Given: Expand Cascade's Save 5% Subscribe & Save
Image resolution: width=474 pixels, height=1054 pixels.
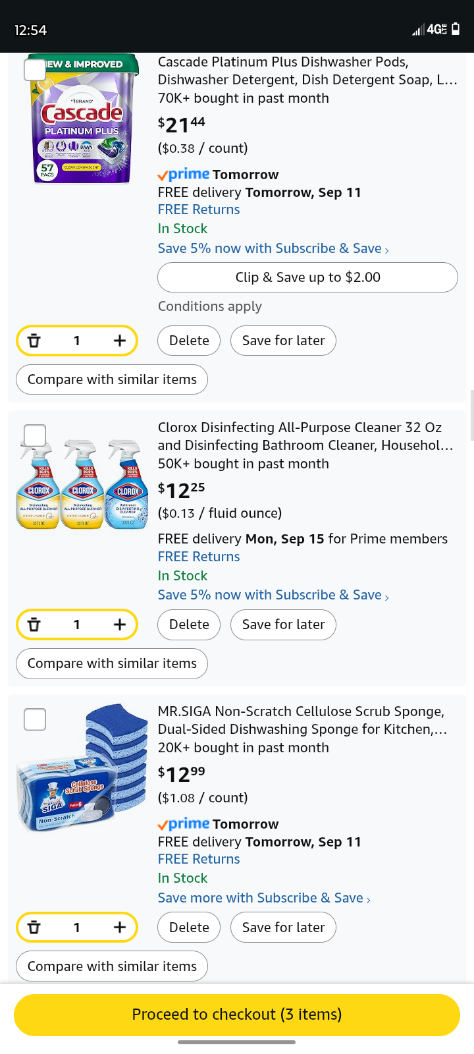Looking at the screenshot, I should coord(273,248).
